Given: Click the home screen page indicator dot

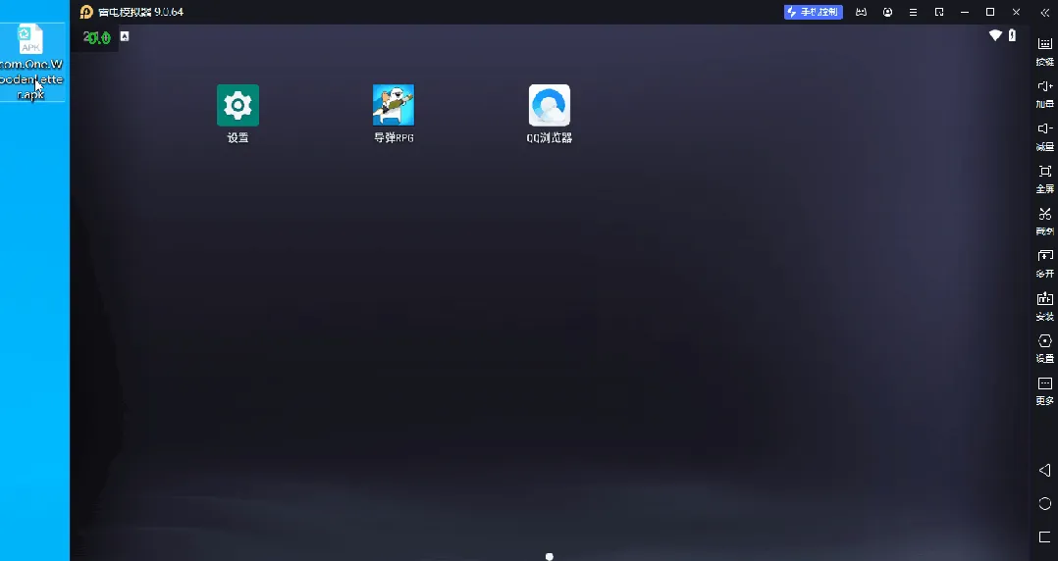Looking at the screenshot, I should (550, 556).
